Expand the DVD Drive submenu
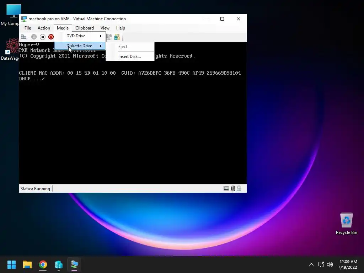The height and width of the screenshot is (273, 364). point(80,36)
